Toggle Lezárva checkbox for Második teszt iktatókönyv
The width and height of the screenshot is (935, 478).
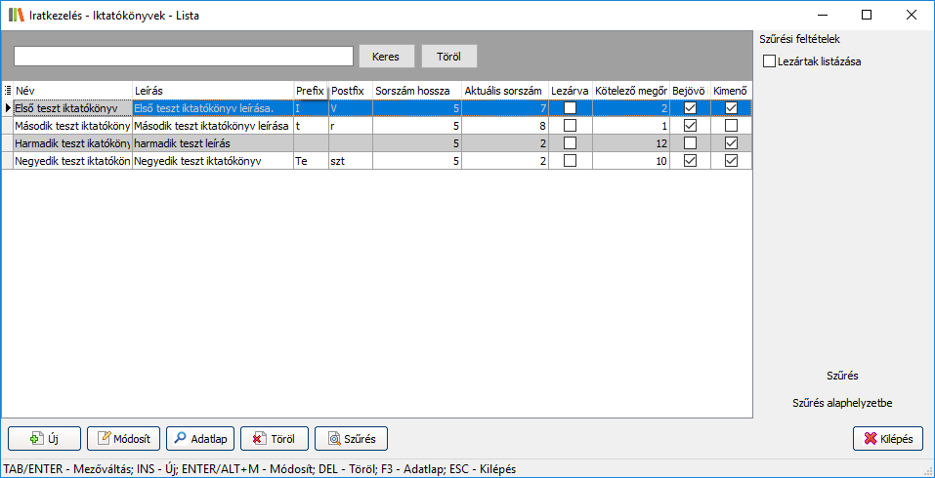tap(570, 126)
